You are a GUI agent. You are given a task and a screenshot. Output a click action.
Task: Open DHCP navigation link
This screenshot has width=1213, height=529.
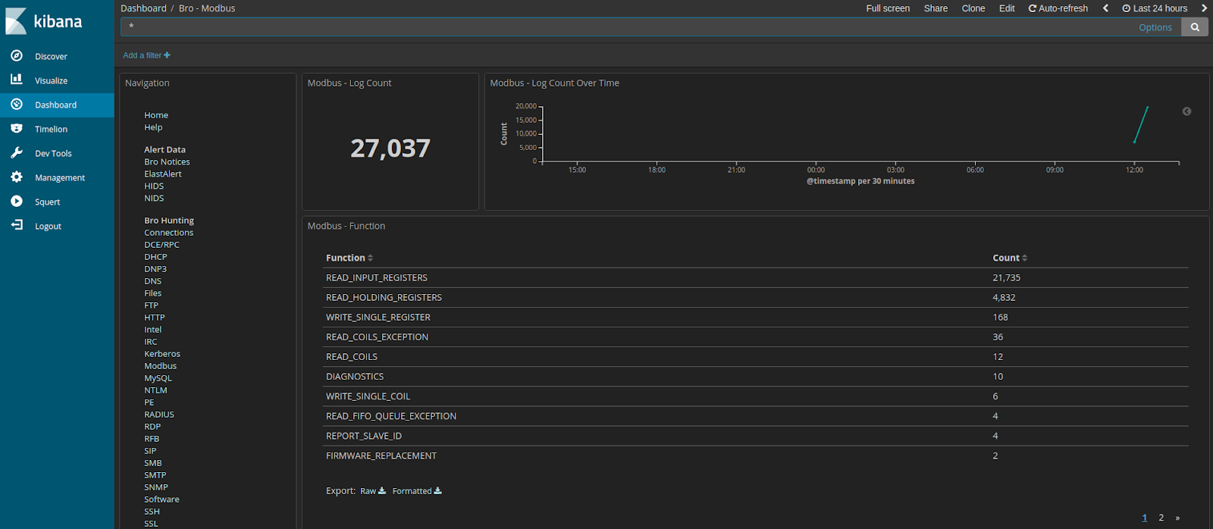tap(155, 257)
